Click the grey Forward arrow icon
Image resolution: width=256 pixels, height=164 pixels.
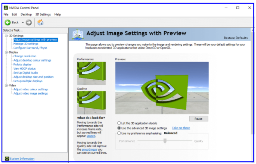tap(29, 22)
